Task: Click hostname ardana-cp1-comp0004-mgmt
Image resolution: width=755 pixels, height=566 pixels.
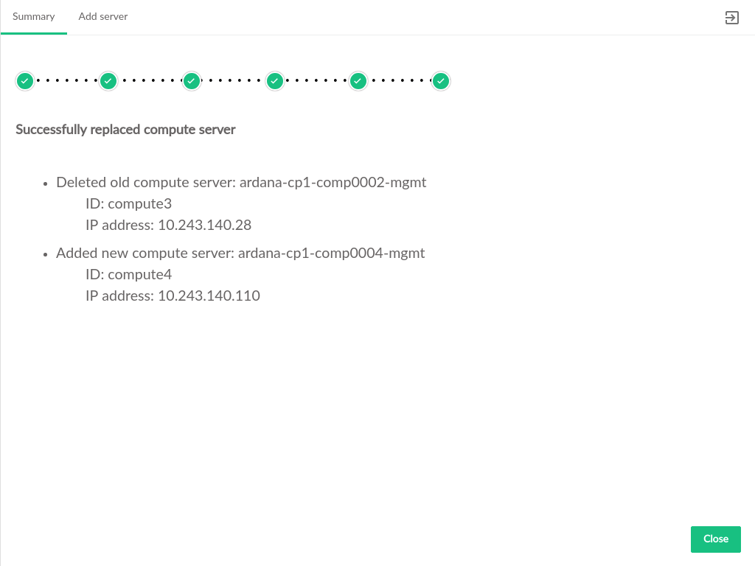Action: [x=331, y=253]
